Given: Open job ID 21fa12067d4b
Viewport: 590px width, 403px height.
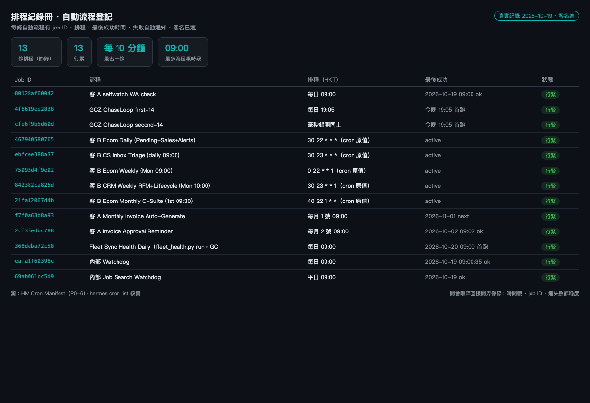Looking at the screenshot, I should [34, 201].
